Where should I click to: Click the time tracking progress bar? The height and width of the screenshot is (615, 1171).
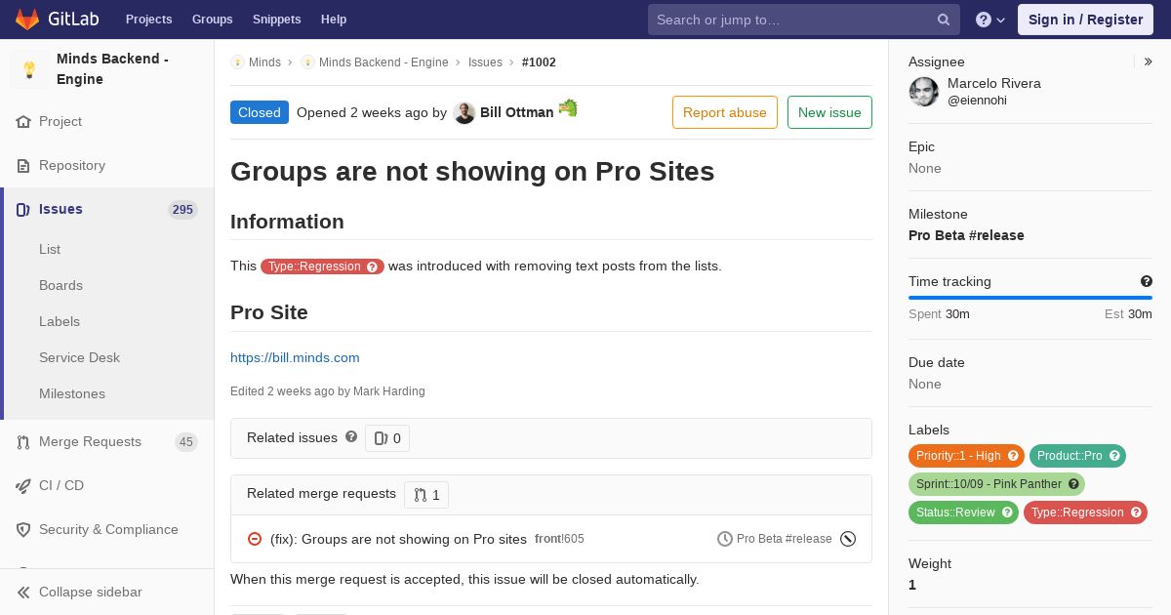pos(1030,298)
